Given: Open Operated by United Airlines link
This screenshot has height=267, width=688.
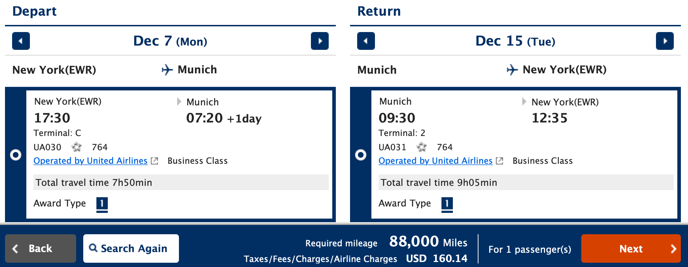Looking at the screenshot, I should 90,161.
